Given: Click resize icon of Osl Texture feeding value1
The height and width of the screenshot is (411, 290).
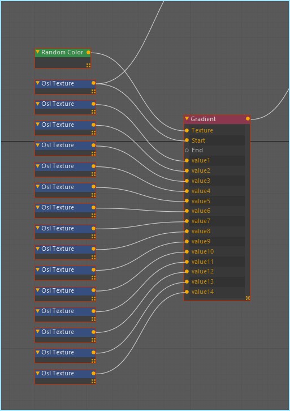Looking at the screenshot, I should tap(93, 112).
